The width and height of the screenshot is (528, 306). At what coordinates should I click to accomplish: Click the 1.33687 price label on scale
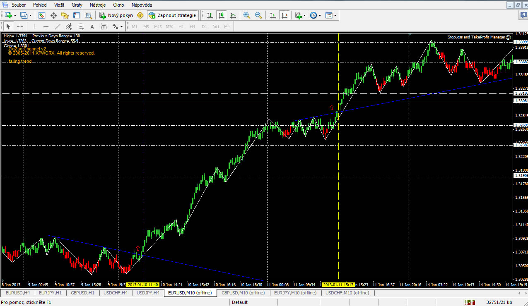pos(520,62)
